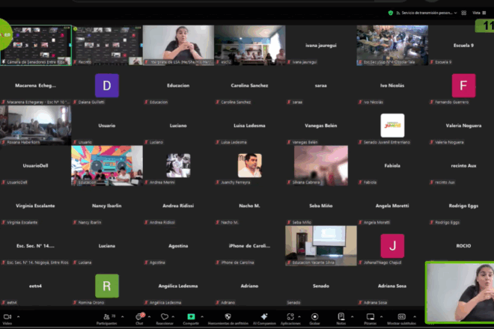The image size is (494, 329).
Task: Launch AI Companion
Action: click(x=264, y=318)
